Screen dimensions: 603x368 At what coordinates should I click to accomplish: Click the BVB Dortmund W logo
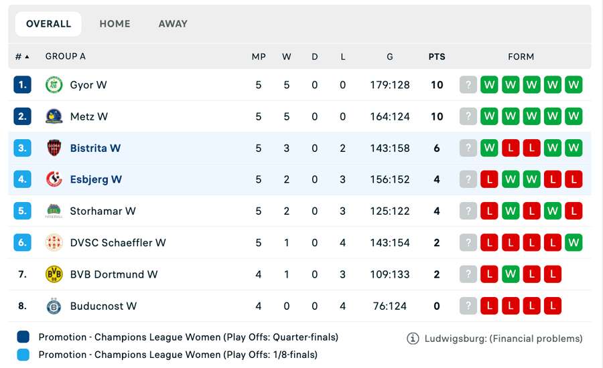tap(54, 274)
